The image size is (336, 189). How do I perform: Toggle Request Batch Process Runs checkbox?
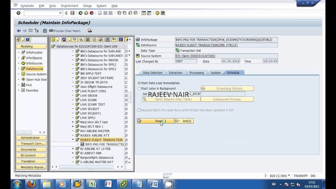click(139, 110)
